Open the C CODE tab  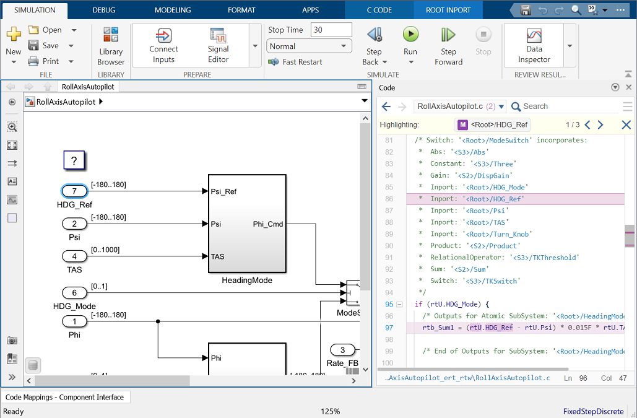(x=379, y=10)
